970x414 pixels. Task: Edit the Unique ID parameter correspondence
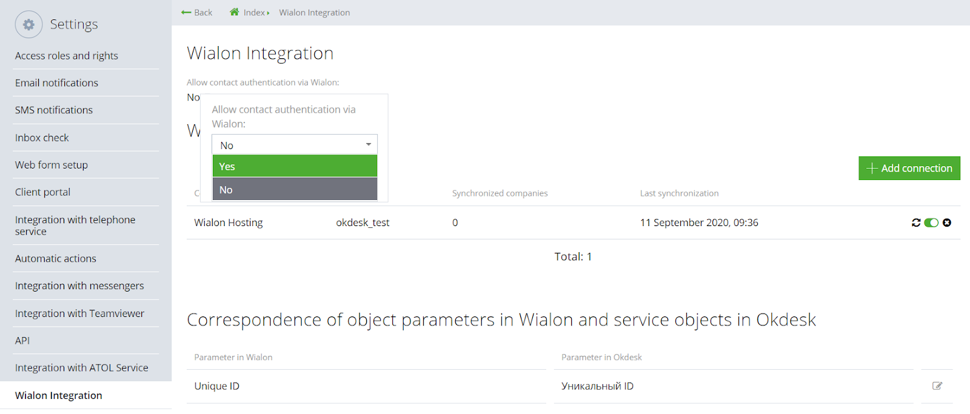(937, 386)
